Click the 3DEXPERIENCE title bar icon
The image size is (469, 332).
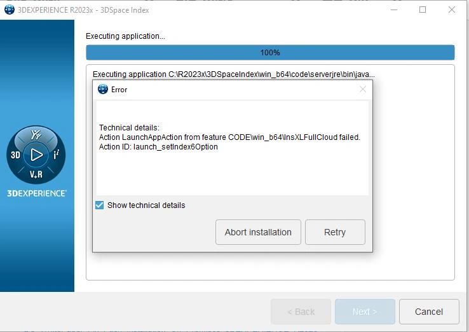10,10
